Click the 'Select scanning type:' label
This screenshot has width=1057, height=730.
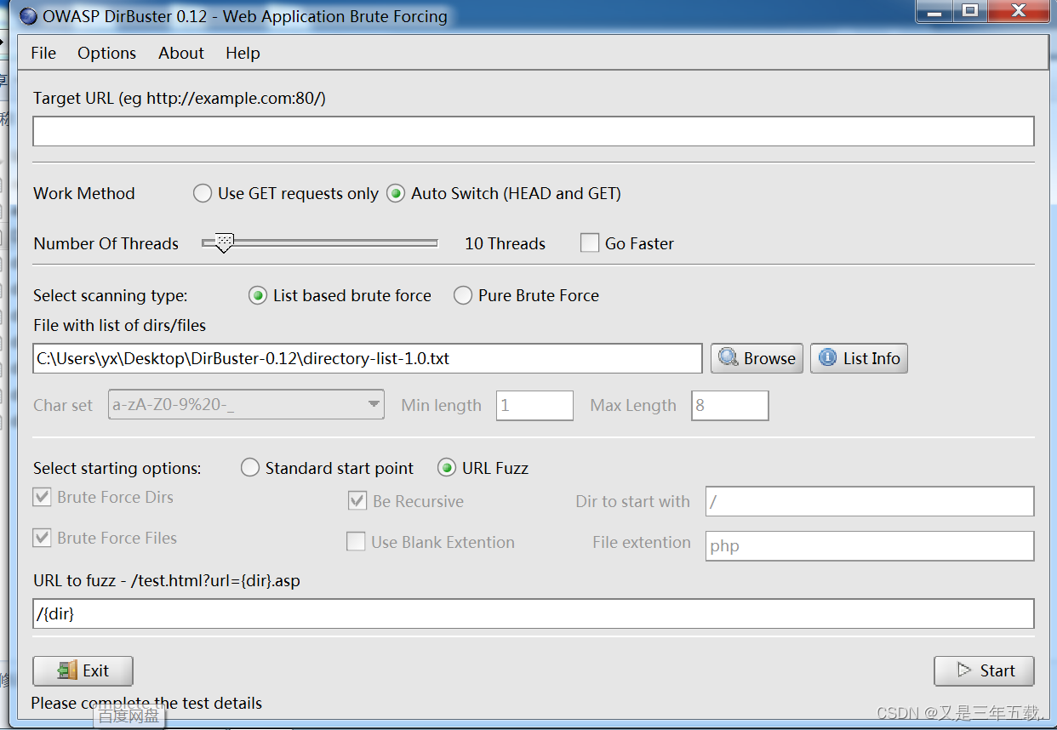tap(111, 295)
